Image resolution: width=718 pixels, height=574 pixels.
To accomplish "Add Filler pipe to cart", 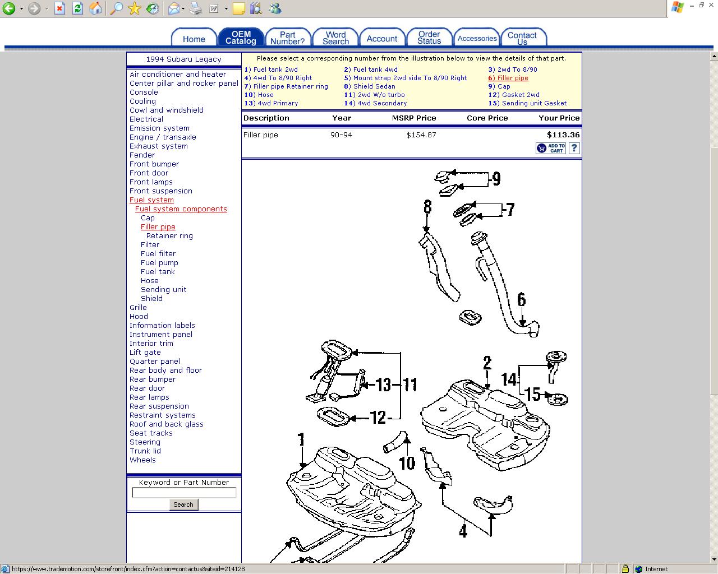I will (551, 148).
